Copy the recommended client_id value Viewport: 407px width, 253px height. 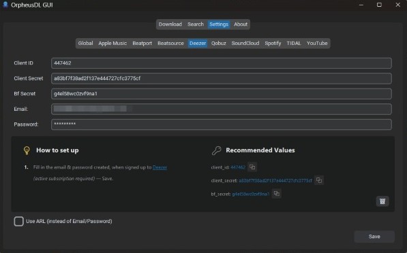pos(252,167)
